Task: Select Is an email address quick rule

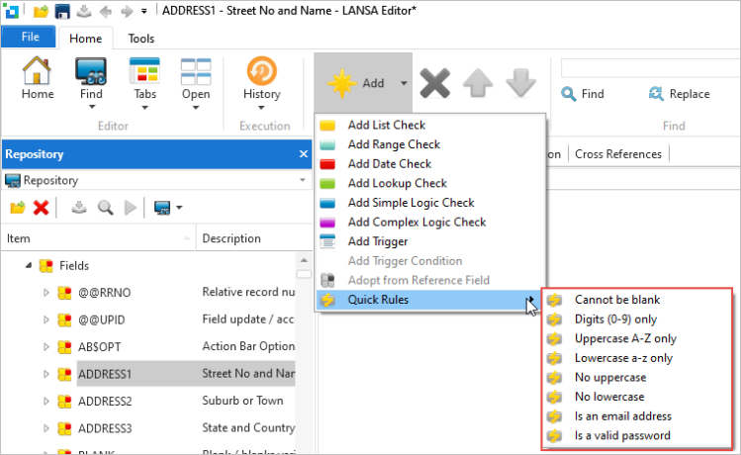Action: tap(623, 416)
